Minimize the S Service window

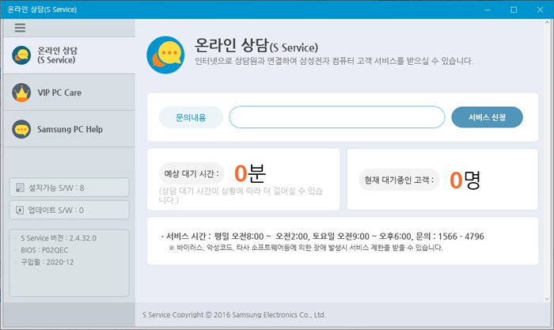(488, 9)
